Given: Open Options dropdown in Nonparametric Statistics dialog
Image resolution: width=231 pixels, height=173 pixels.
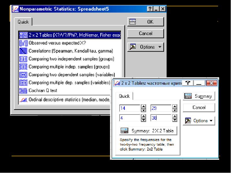Looking at the screenshot, I should click(x=146, y=47).
